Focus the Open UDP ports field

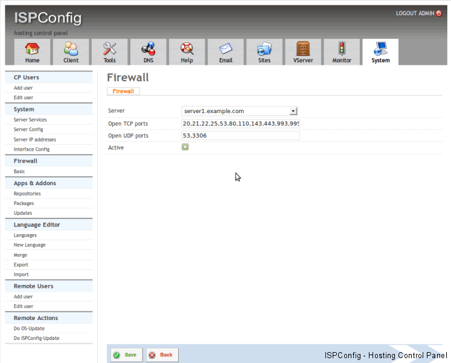coord(240,136)
